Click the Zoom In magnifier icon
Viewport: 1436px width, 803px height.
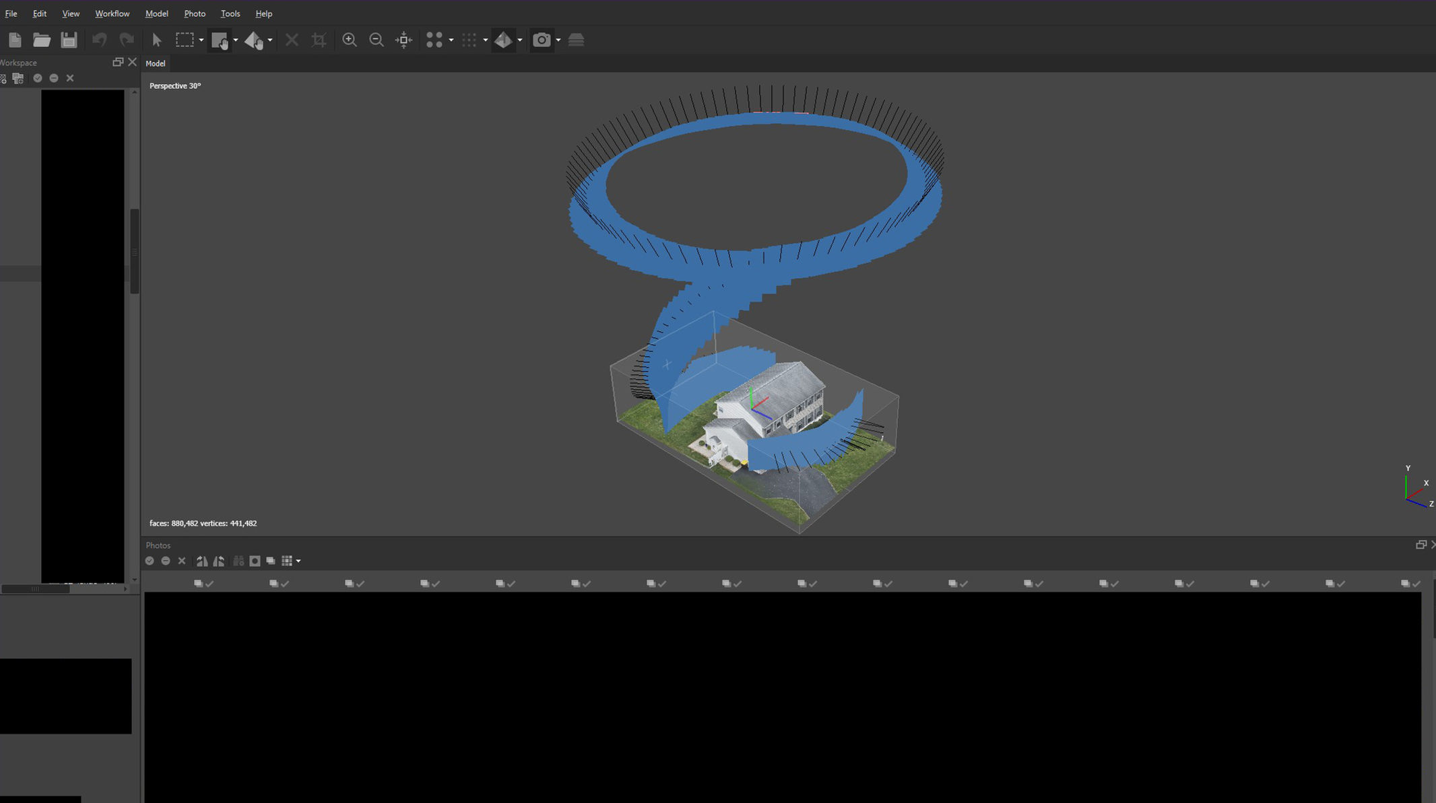tap(349, 40)
